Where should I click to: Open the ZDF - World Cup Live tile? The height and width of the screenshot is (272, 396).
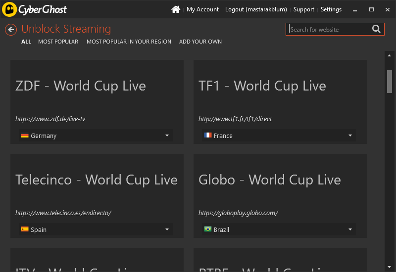(x=97, y=102)
